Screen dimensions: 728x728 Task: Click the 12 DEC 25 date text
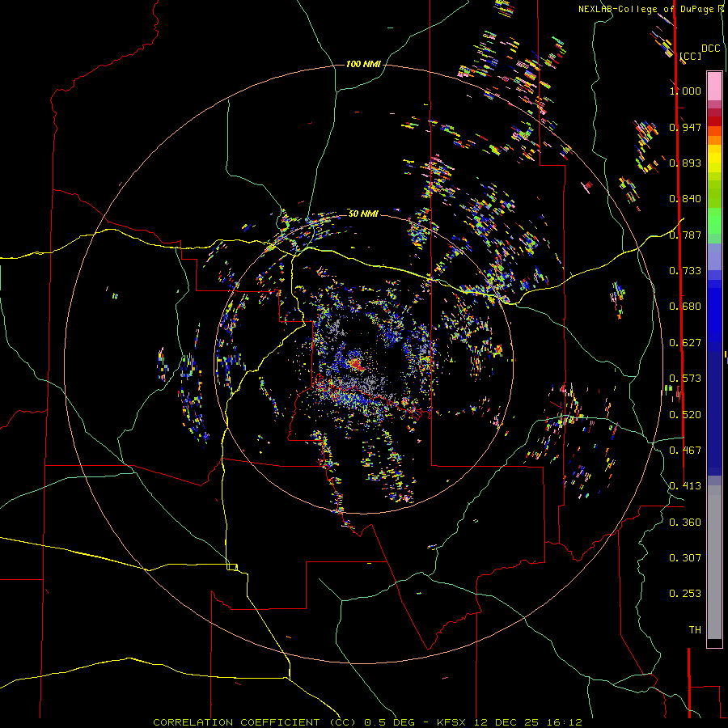[506, 722]
